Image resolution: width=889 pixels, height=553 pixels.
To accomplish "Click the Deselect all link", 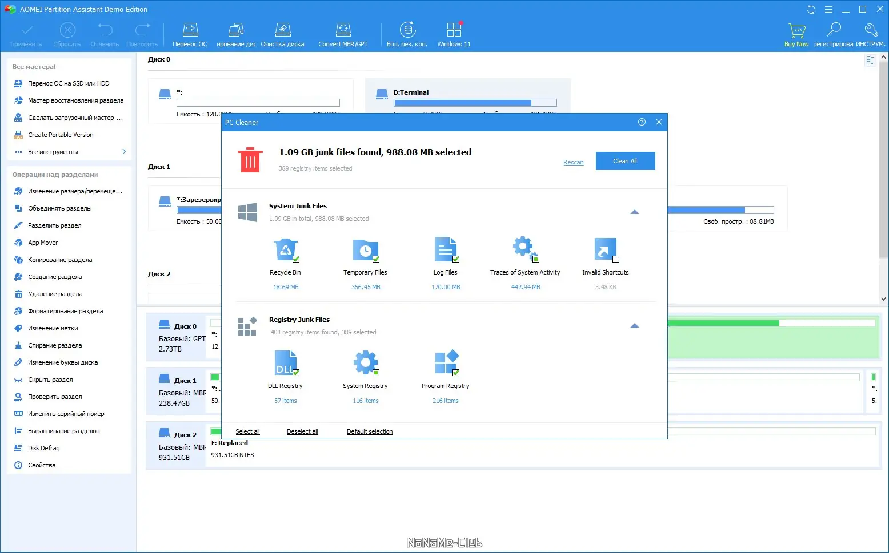I will pos(302,431).
